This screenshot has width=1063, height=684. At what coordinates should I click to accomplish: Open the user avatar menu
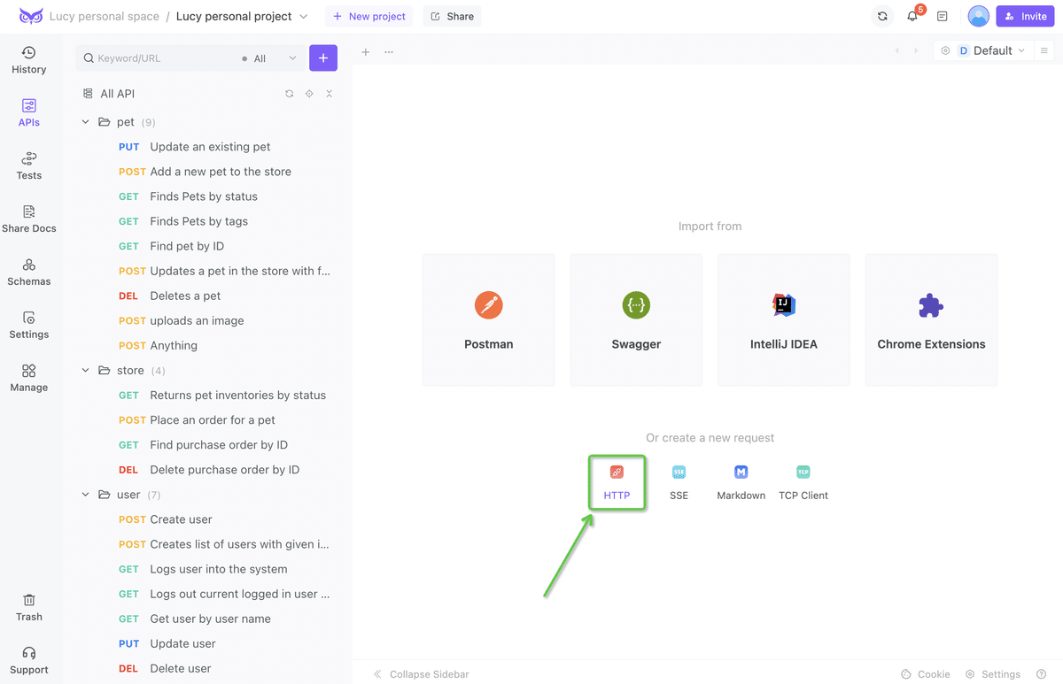pos(978,16)
